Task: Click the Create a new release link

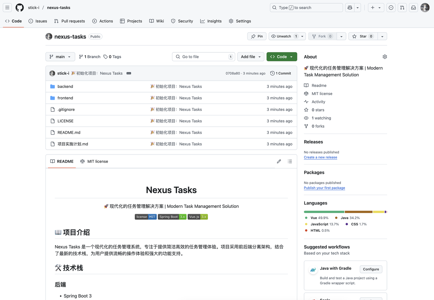Action: 320,157
